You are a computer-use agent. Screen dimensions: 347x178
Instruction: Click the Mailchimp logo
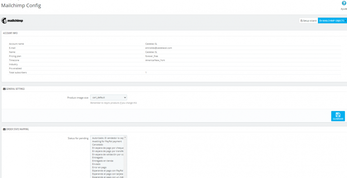(12, 21)
